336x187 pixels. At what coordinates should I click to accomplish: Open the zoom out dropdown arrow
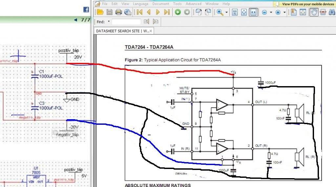[x=271, y=12]
